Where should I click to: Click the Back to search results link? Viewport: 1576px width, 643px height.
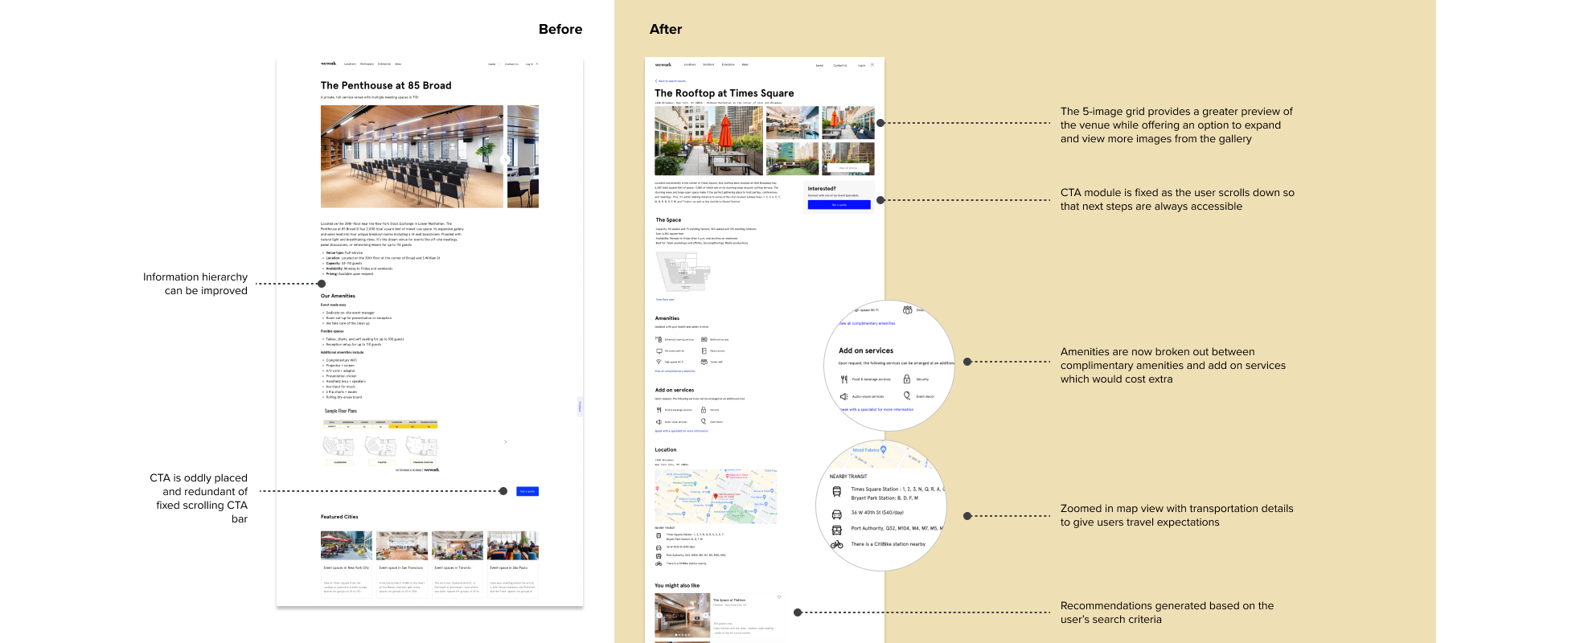(x=672, y=81)
